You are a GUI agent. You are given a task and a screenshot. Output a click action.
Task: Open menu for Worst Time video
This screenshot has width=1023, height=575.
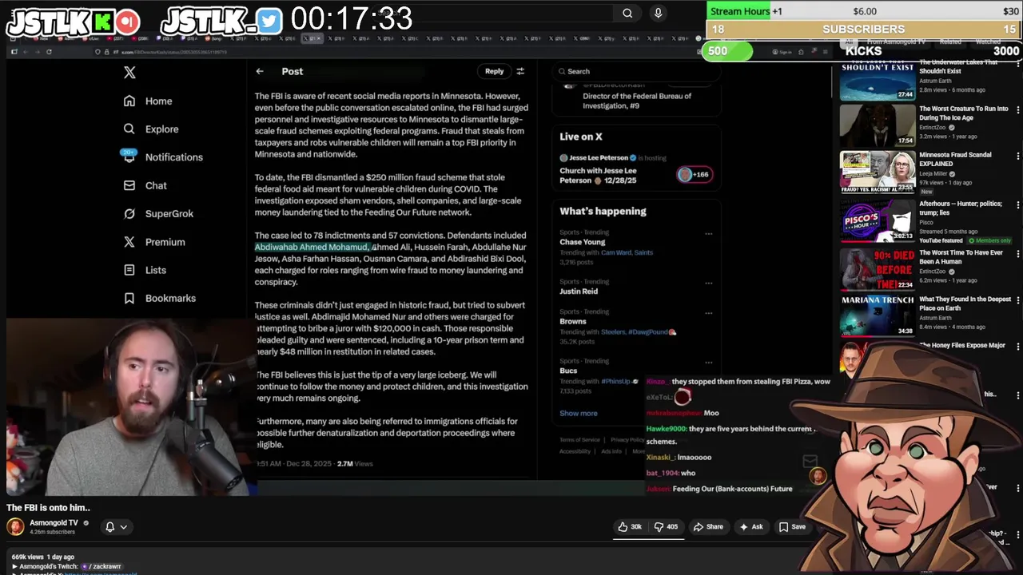(x=1017, y=253)
